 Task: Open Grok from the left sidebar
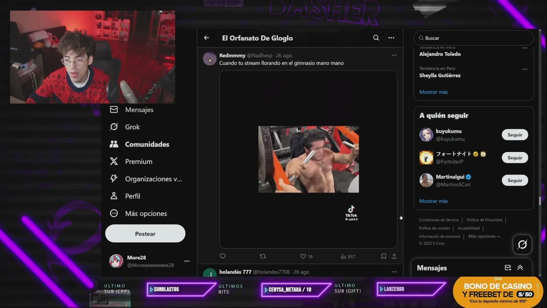[x=125, y=127]
